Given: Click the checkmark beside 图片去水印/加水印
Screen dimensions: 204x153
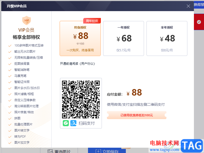Looking at the screenshot, I should [x=10, y=88].
